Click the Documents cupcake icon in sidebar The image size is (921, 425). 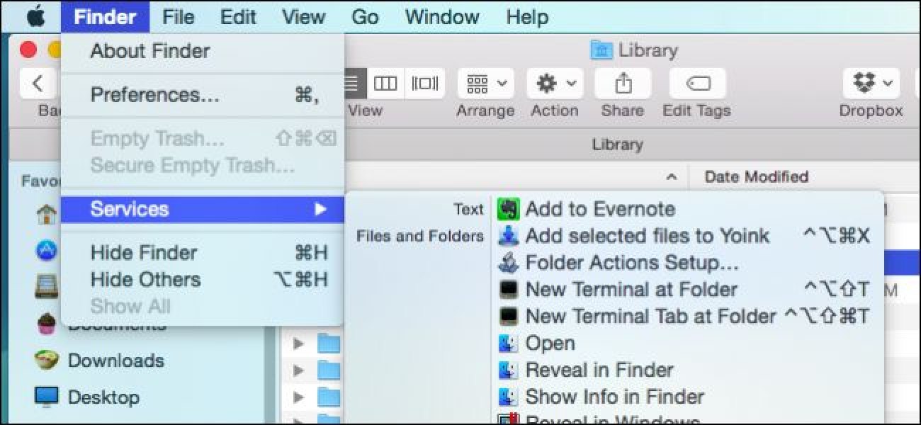click(x=47, y=324)
